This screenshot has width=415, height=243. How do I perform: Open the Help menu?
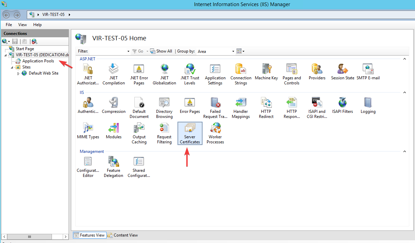pyautogui.click(x=37, y=25)
